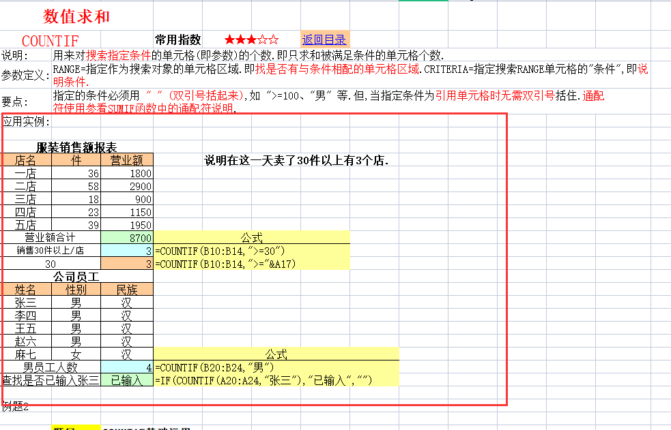Select the formula =COUNTIF(B20:B24,"男")
Viewport: 671px width, 430px height.
coord(214,367)
